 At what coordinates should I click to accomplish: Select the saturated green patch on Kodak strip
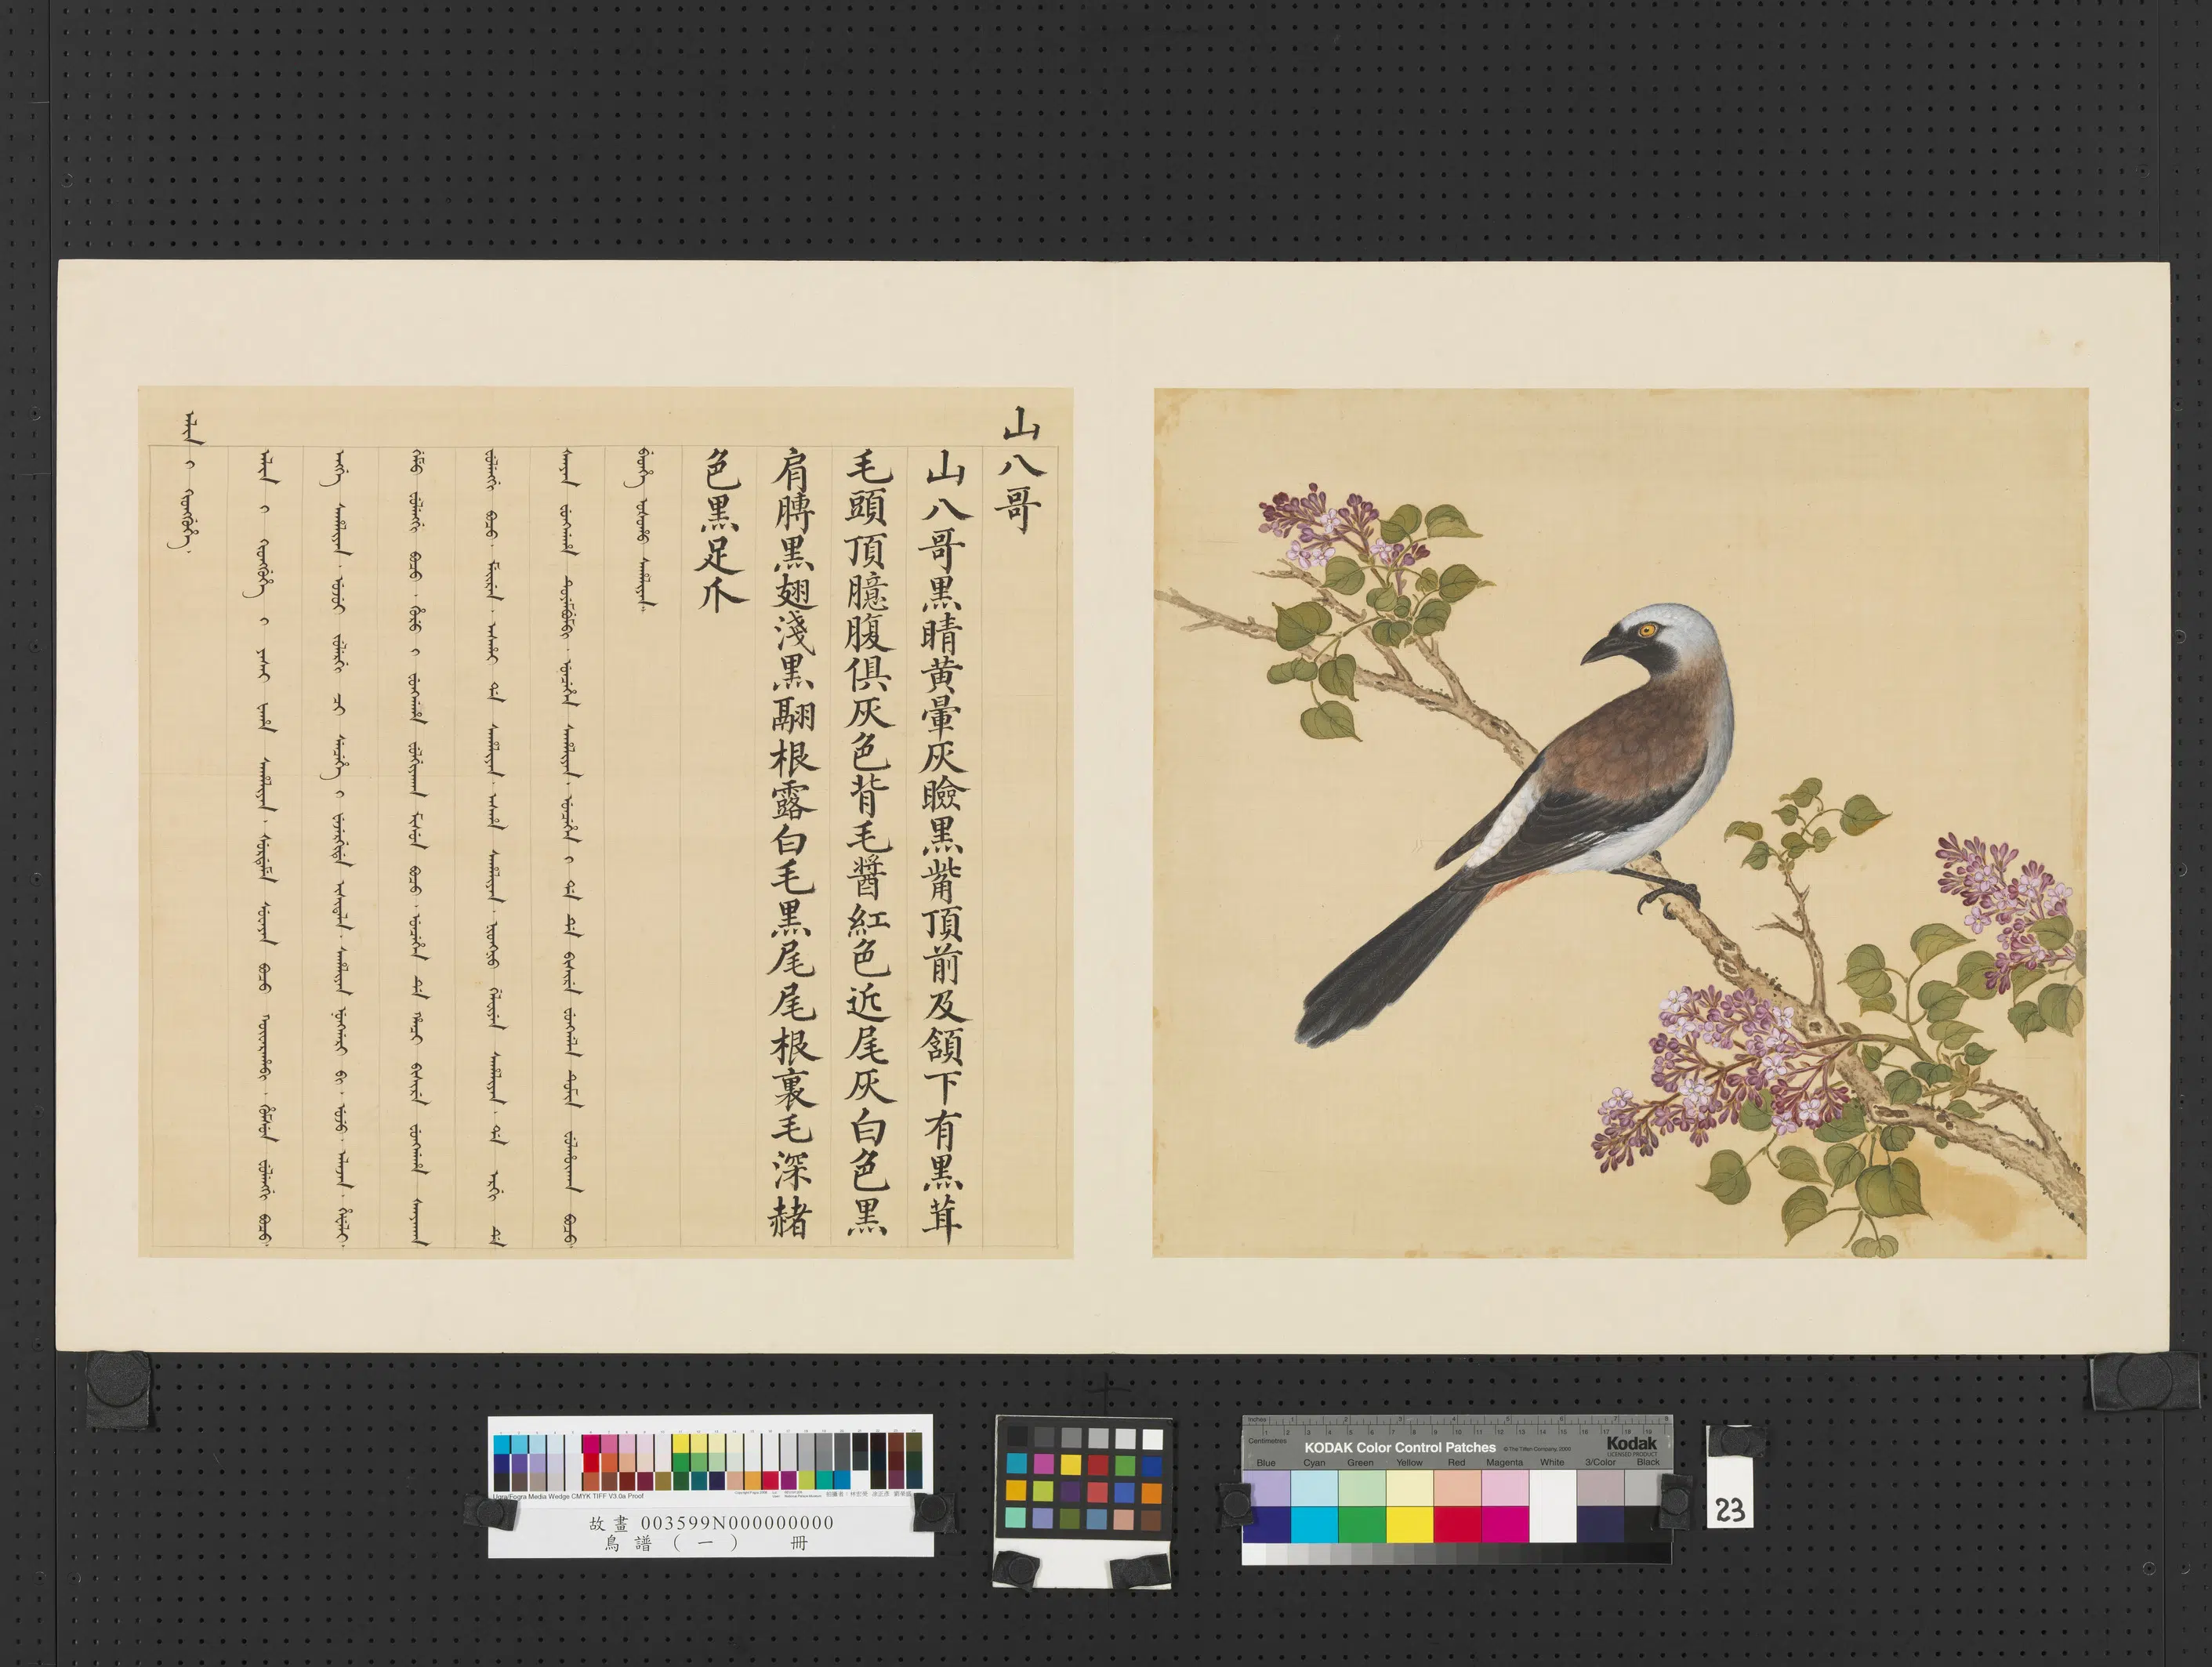(1362, 1524)
